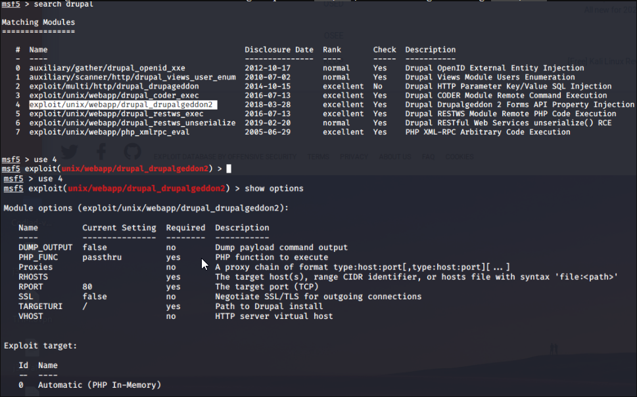
Task: Select the RPORT option name
Action: point(30,287)
